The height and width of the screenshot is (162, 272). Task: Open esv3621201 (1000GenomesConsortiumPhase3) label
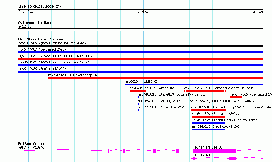point(55,62)
